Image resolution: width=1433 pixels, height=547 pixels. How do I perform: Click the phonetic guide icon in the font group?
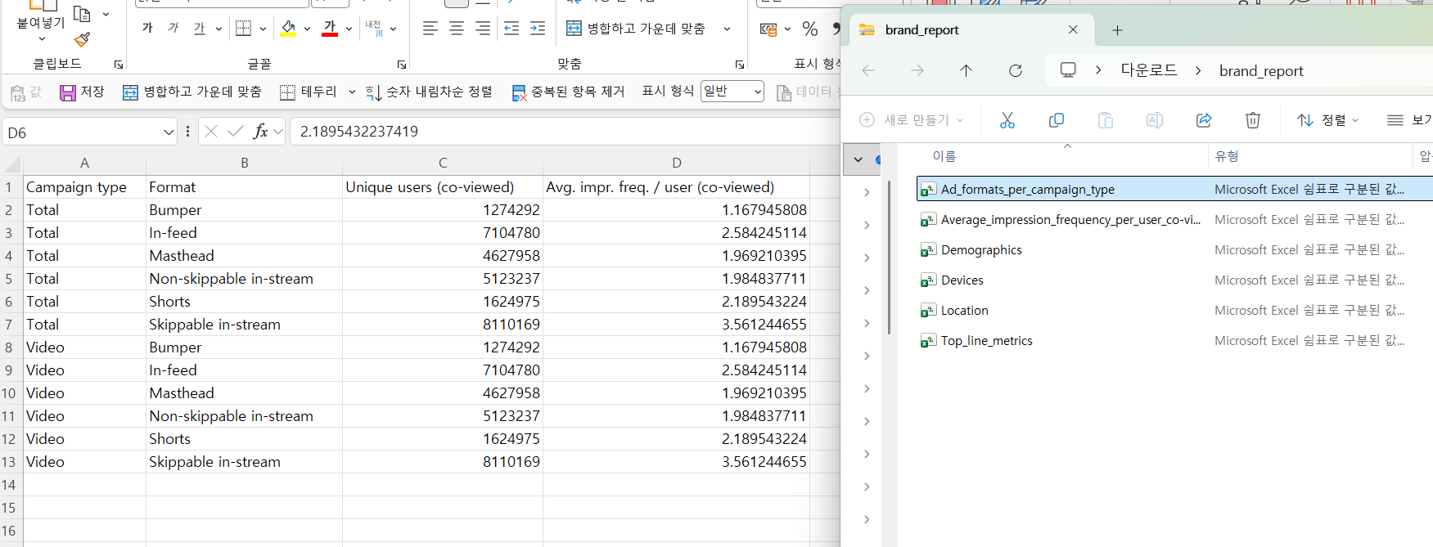point(373,28)
